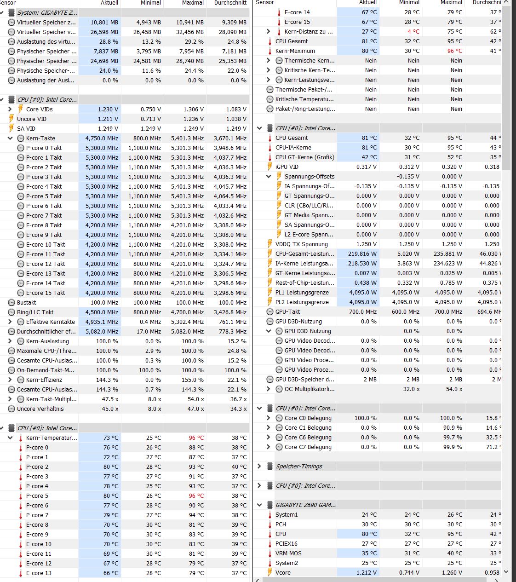Expand the Core VIDs row
Screen dimensions: 516x582
(x=10, y=109)
